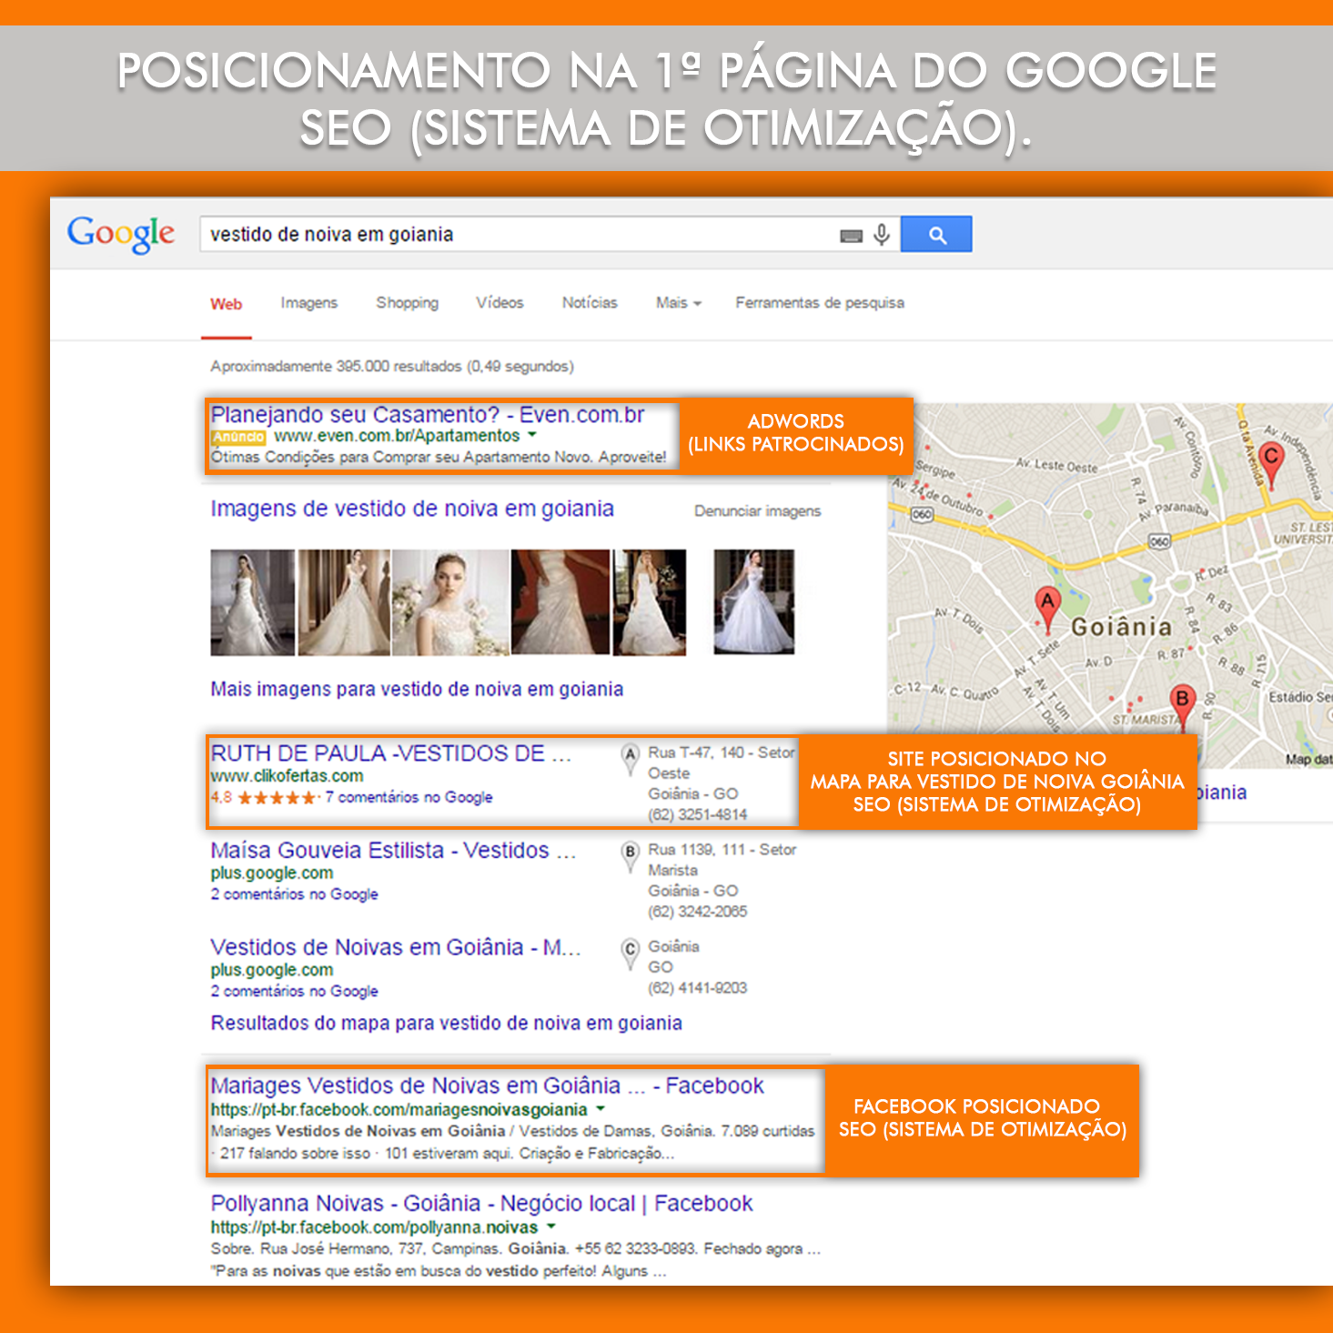Click pin B beside Rua 1139 address
This screenshot has width=1333, height=1333.
point(630,856)
